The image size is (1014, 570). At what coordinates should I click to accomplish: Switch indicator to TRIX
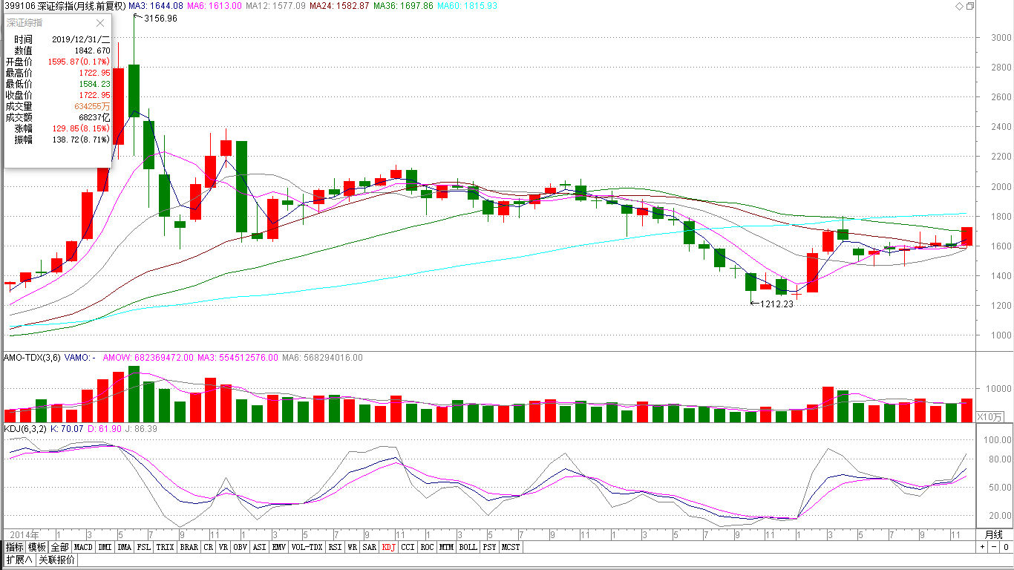(166, 547)
